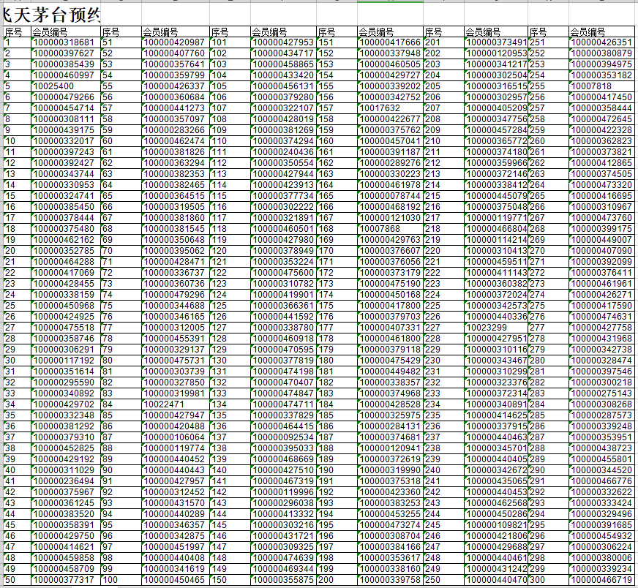Click the member number 10023299
Viewport: 638px width, 588px height.
click(x=496, y=328)
